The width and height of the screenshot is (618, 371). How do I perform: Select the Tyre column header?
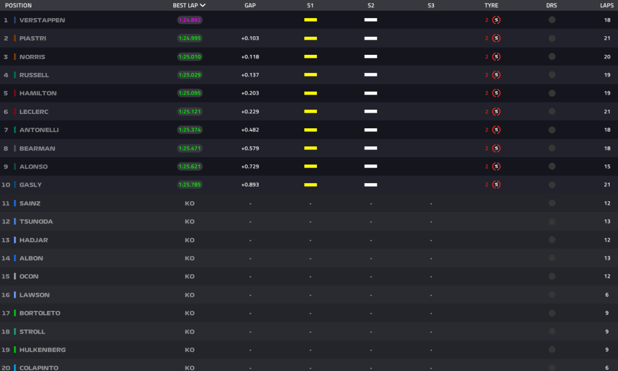[x=491, y=5]
